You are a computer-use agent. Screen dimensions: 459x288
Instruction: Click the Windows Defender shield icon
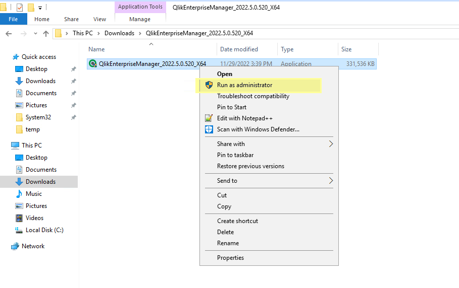(x=209, y=129)
